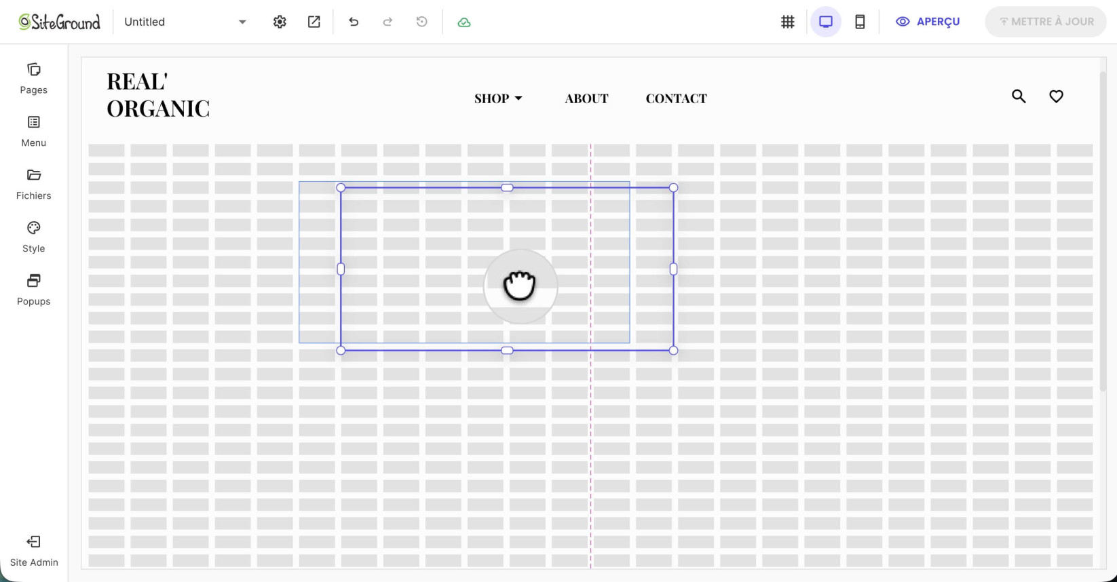Viewport: 1117px width, 582px height.
Task: Open site settings gear icon
Action: 280,22
